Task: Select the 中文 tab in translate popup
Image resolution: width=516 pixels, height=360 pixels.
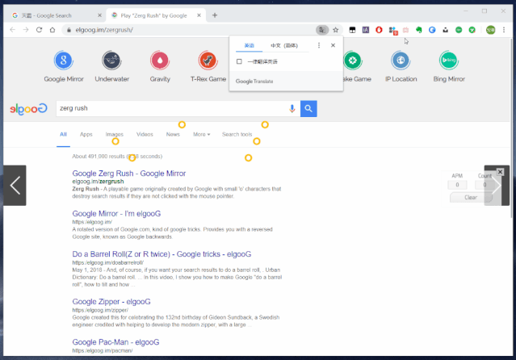Action: tap(284, 45)
